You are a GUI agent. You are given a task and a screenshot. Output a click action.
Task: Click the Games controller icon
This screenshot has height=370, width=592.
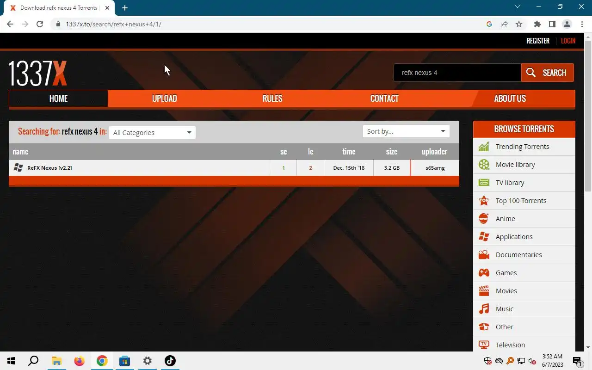coord(484,273)
